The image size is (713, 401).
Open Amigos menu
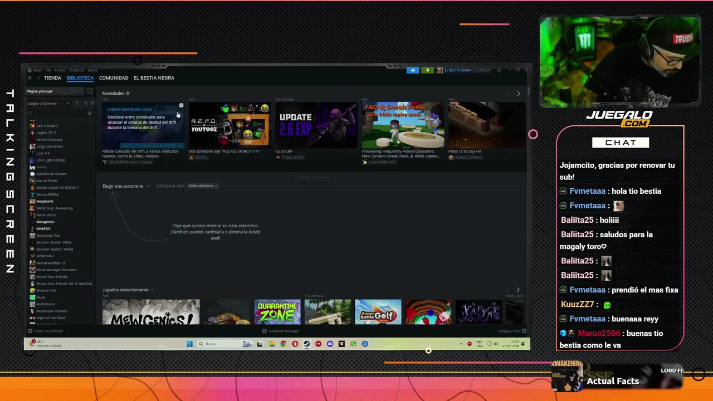click(x=60, y=70)
